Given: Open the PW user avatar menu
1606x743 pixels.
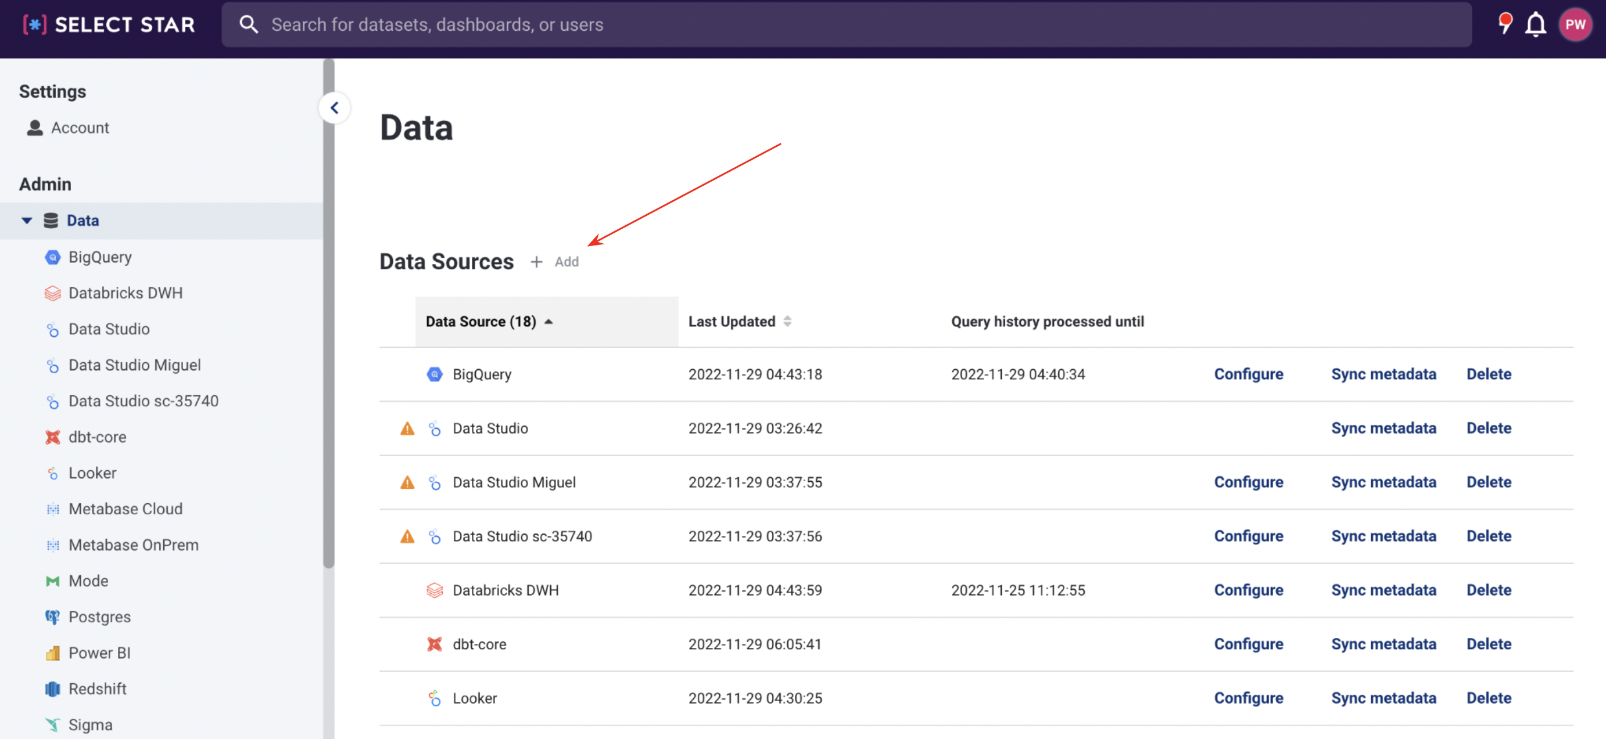Looking at the screenshot, I should [x=1574, y=25].
